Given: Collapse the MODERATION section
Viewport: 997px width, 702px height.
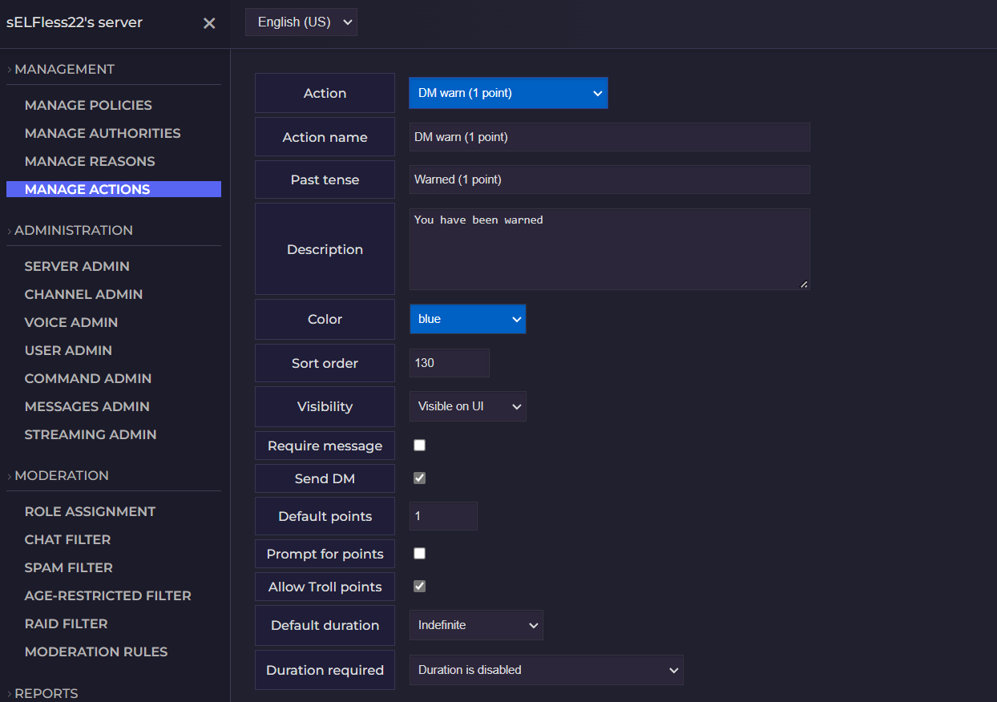Looking at the screenshot, I should (62, 475).
